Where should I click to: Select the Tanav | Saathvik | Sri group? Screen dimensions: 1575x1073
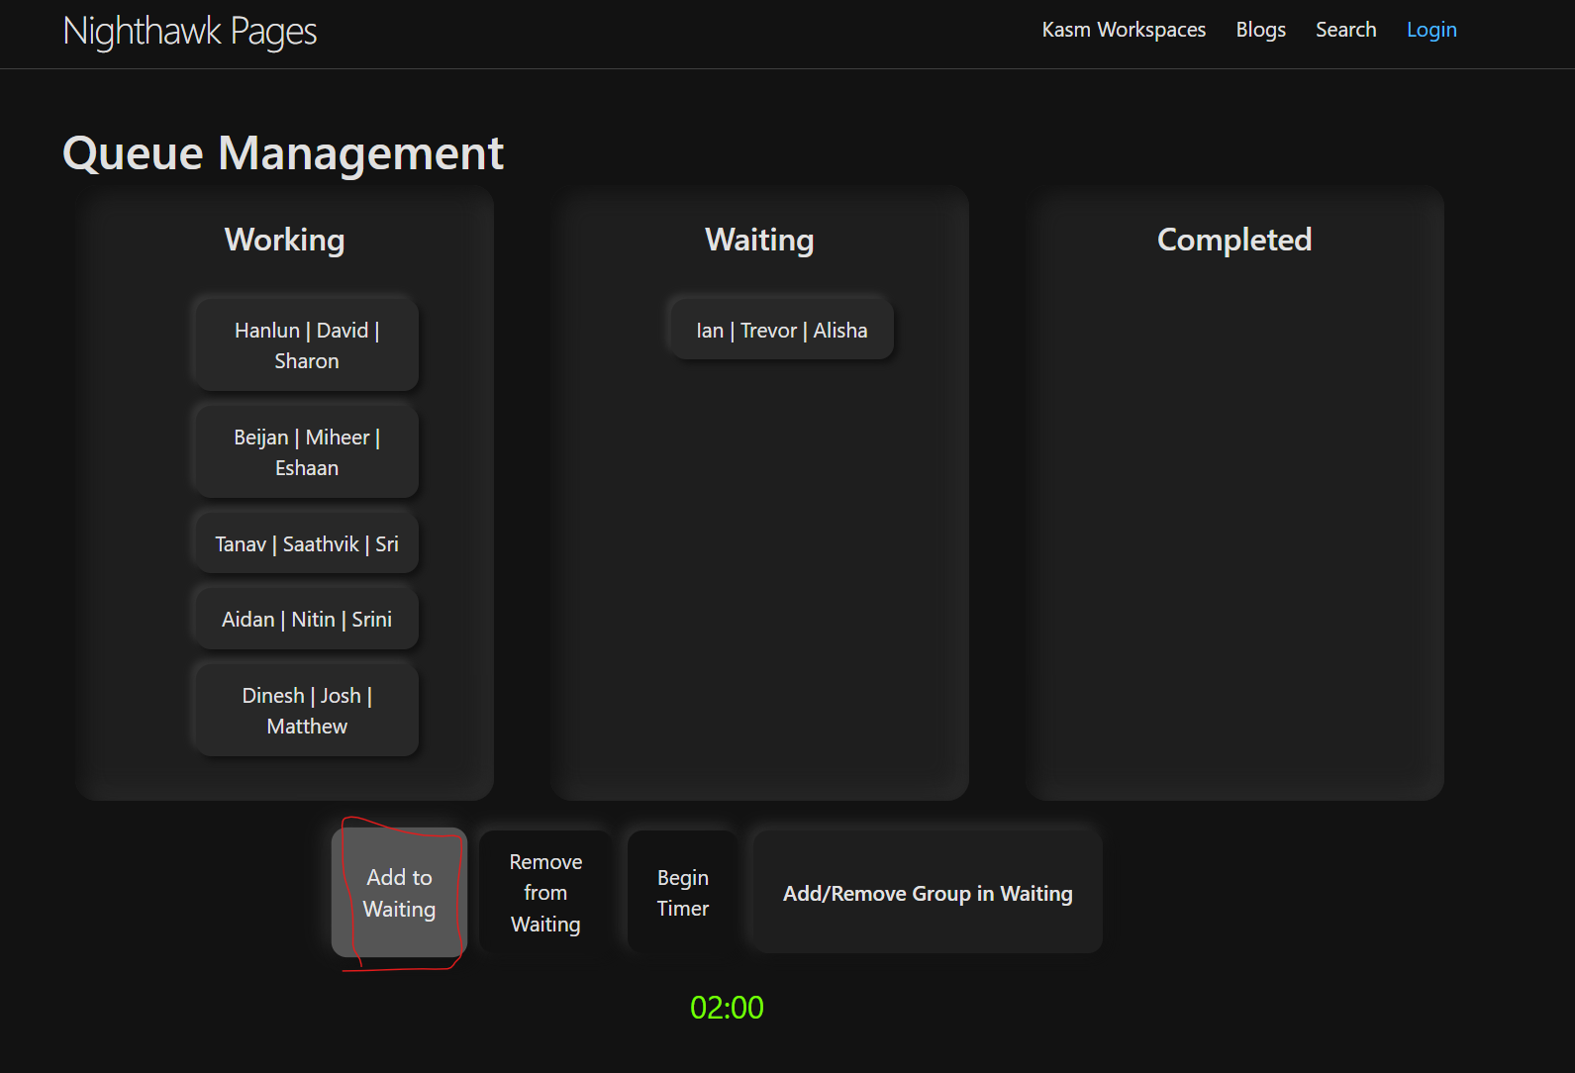pos(307,543)
